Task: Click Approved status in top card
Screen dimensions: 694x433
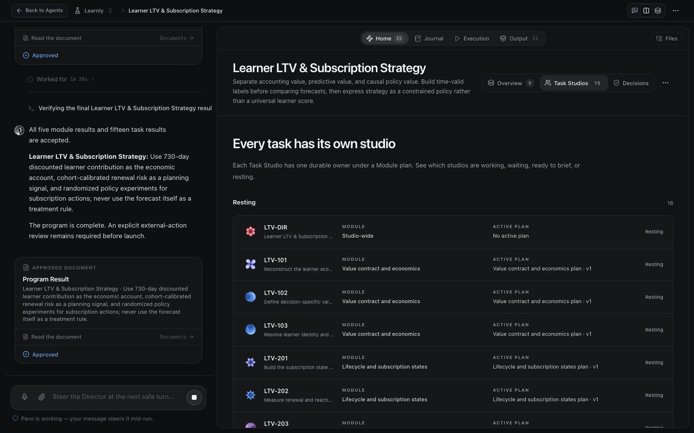Action: coord(40,55)
